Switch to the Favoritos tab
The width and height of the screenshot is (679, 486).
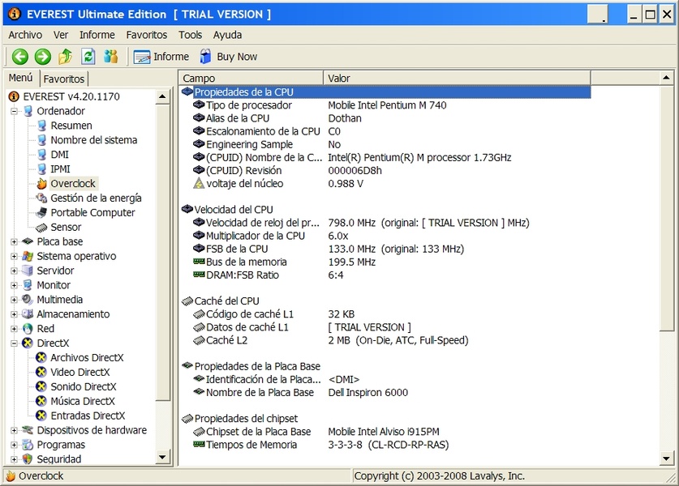pos(63,79)
